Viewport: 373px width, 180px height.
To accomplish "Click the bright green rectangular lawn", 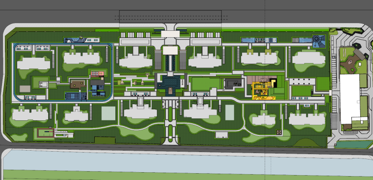I will tap(206, 84).
